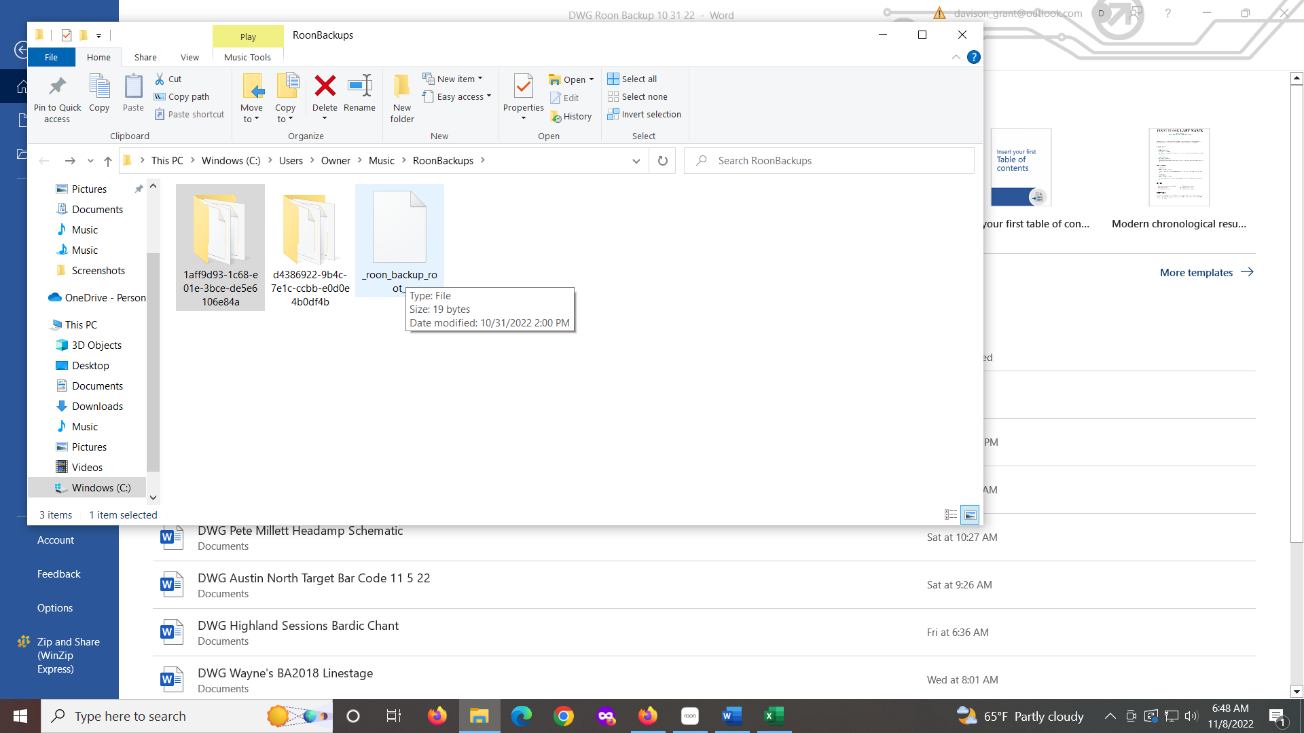The width and height of the screenshot is (1304, 733).
Task: Switch to Large icons view in the status bar
Action: pyautogui.click(x=970, y=515)
